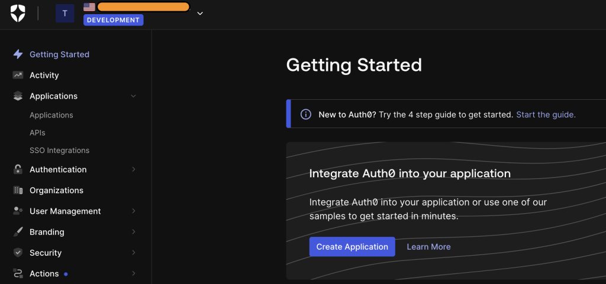Open the tenant switcher dropdown chevron

[x=200, y=14]
